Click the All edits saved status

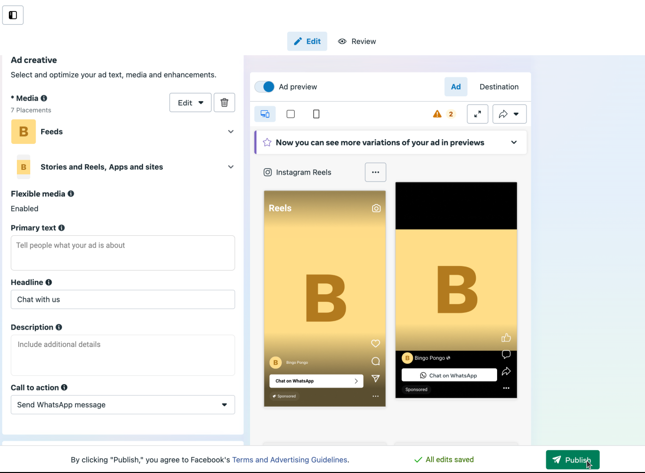[x=444, y=460]
